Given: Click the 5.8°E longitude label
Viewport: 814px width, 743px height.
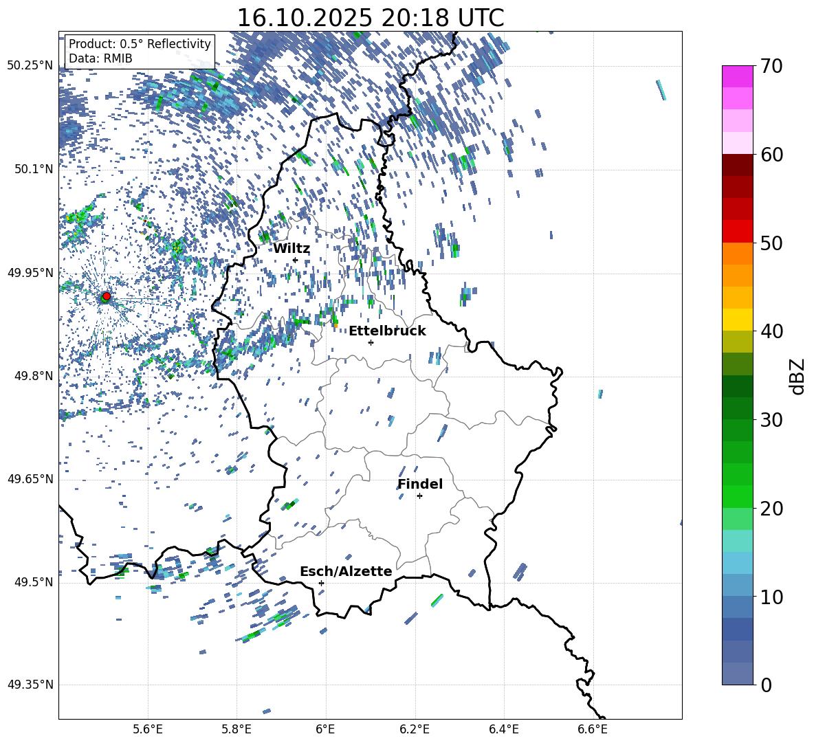Looking at the screenshot, I should click(x=236, y=729).
